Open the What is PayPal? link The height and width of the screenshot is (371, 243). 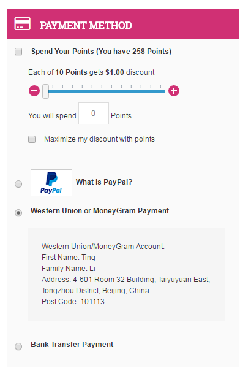click(x=104, y=182)
